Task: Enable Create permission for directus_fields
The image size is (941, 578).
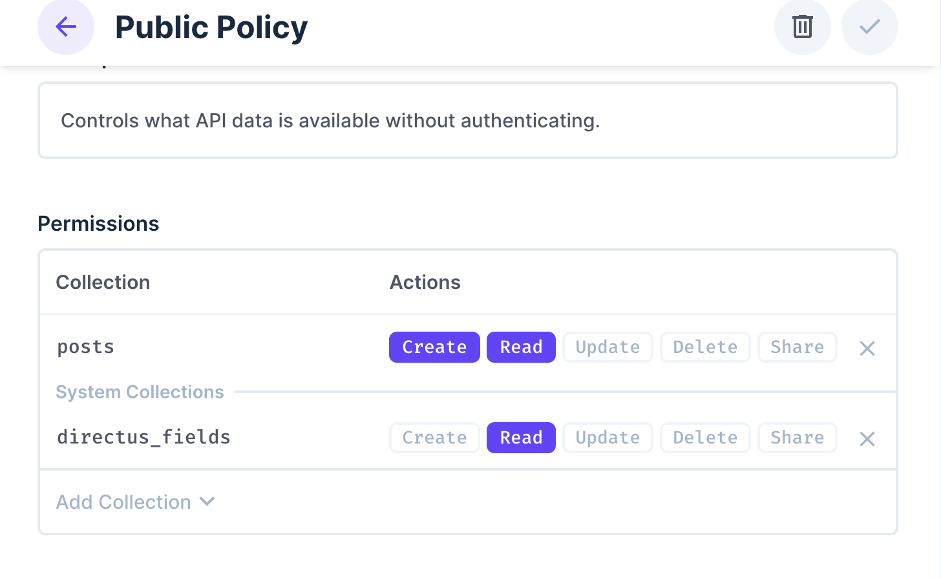Action: pos(434,438)
